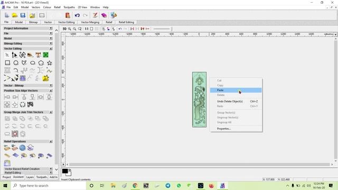Image resolution: width=338 pixels, height=190 pixels.
Task: Click the black primary colour swatch
Action: [x=65, y=171]
